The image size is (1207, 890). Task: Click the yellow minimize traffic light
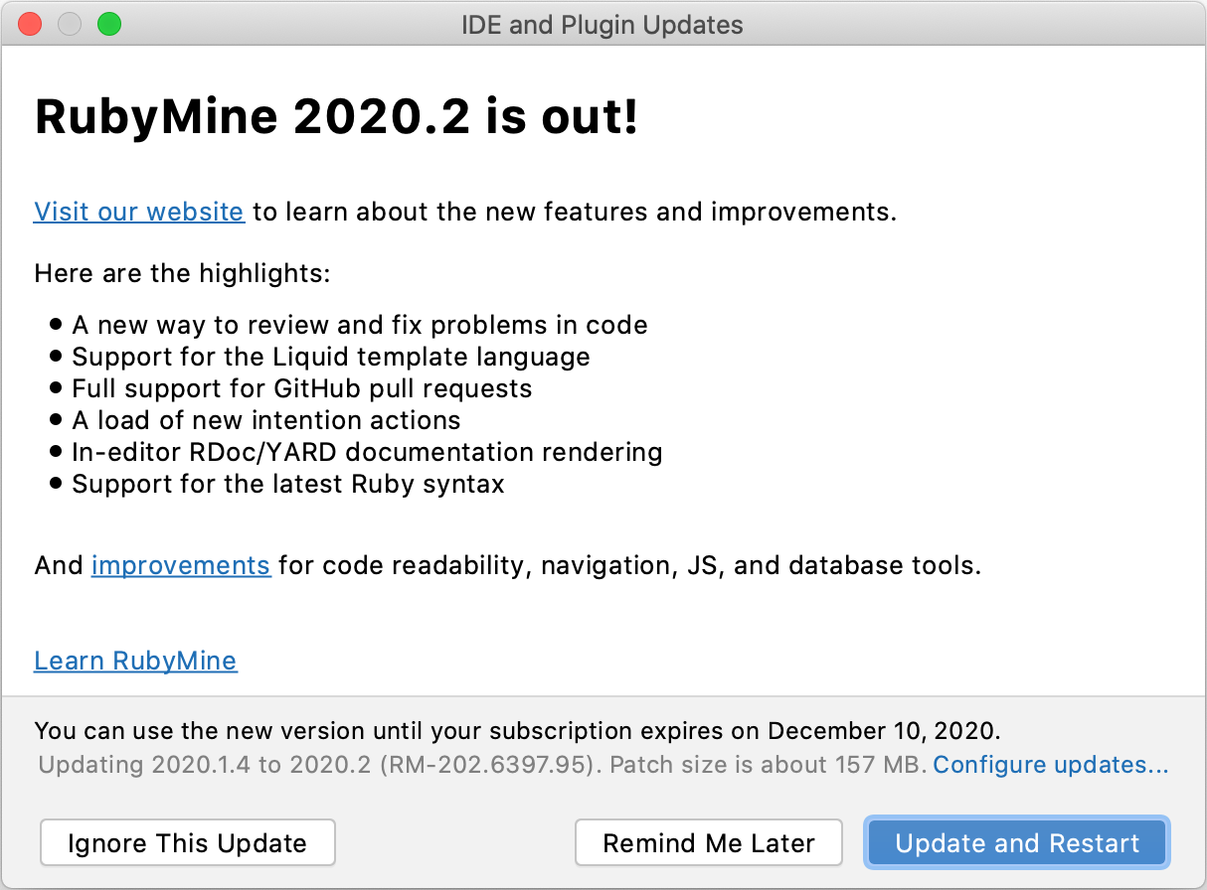70,24
